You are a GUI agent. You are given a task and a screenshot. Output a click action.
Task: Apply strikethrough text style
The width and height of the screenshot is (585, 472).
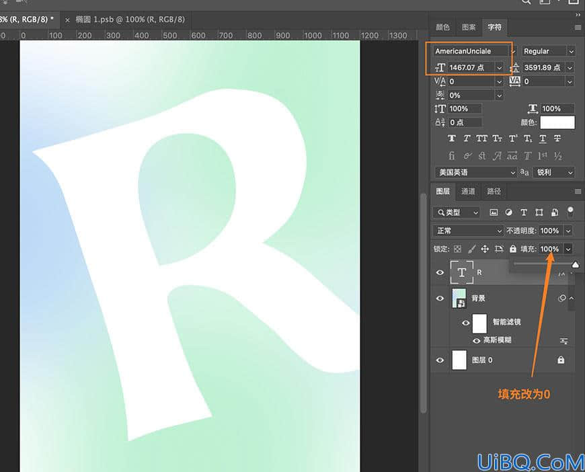point(557,139)
